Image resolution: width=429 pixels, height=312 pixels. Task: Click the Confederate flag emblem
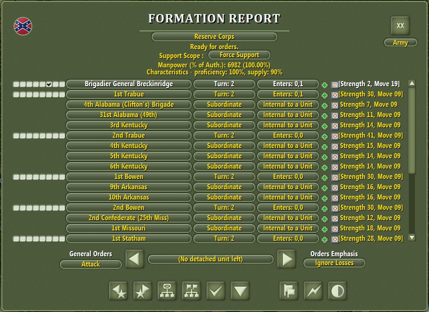(23, 26)
